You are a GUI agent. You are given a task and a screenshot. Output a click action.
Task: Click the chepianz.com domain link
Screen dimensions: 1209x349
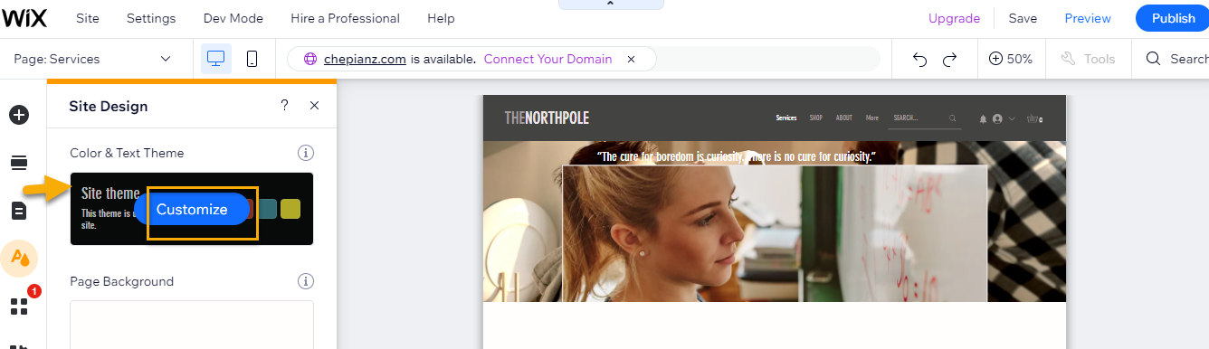pos(365,59)
